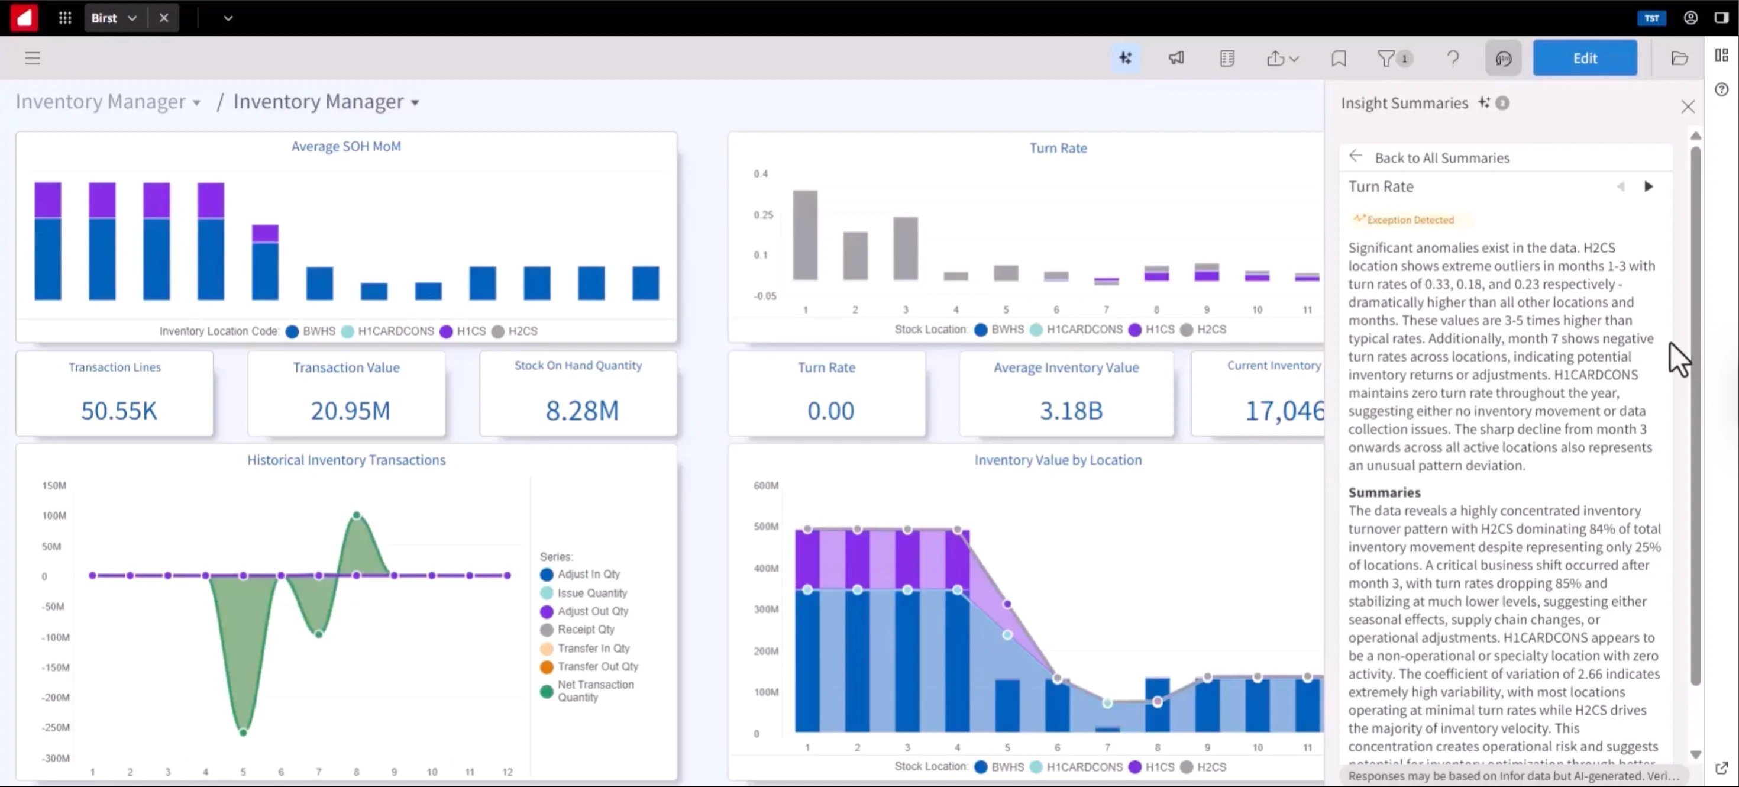Open the announcements megaphone icon

(1176, 58)
